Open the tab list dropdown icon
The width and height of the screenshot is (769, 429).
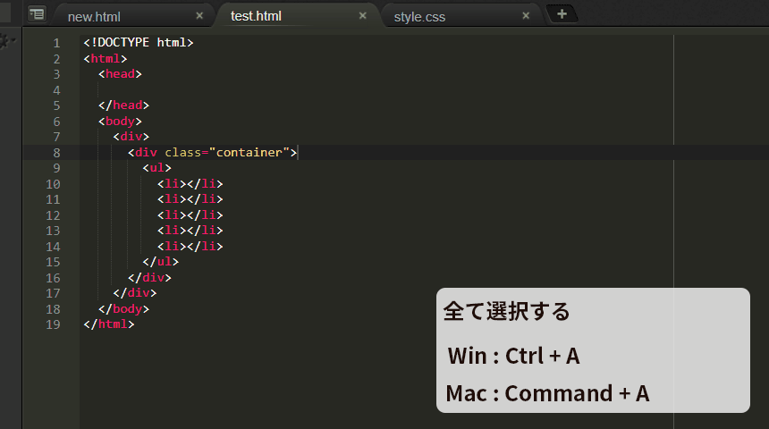point(37,13)
